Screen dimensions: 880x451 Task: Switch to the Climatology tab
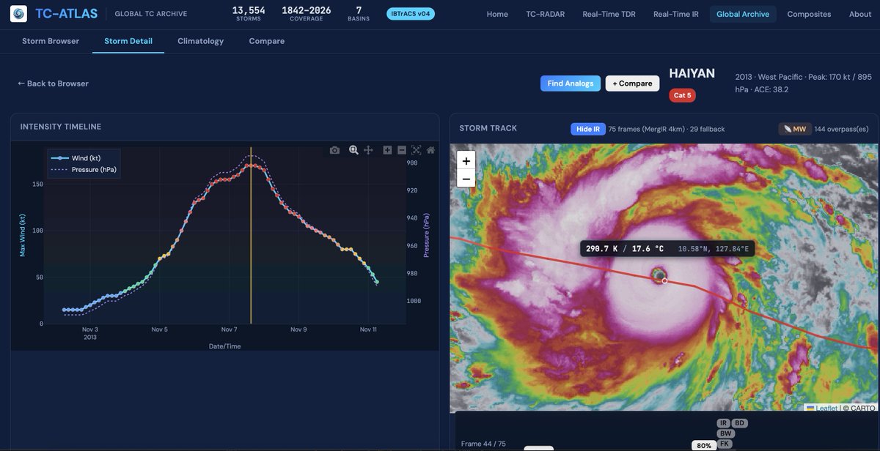click(200, 41)
